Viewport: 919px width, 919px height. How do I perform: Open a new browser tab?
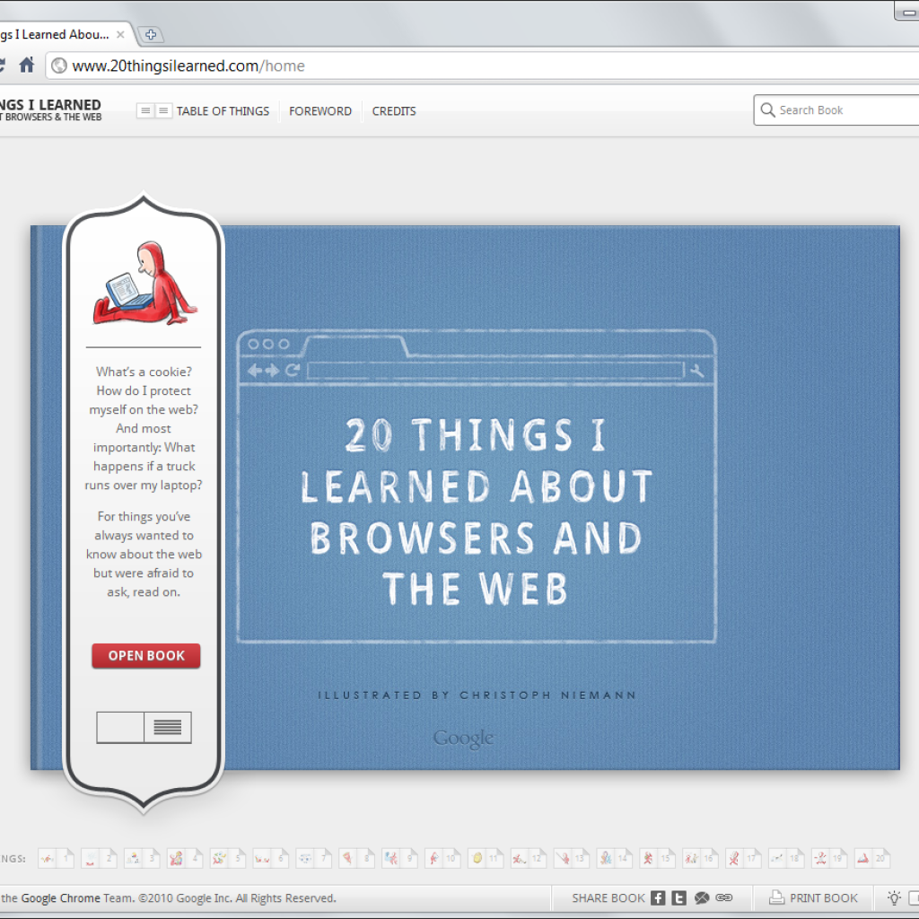coord(151,35)
